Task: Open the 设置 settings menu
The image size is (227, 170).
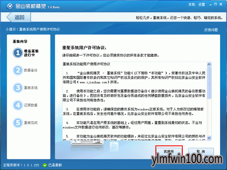Action: click(202, 5)
